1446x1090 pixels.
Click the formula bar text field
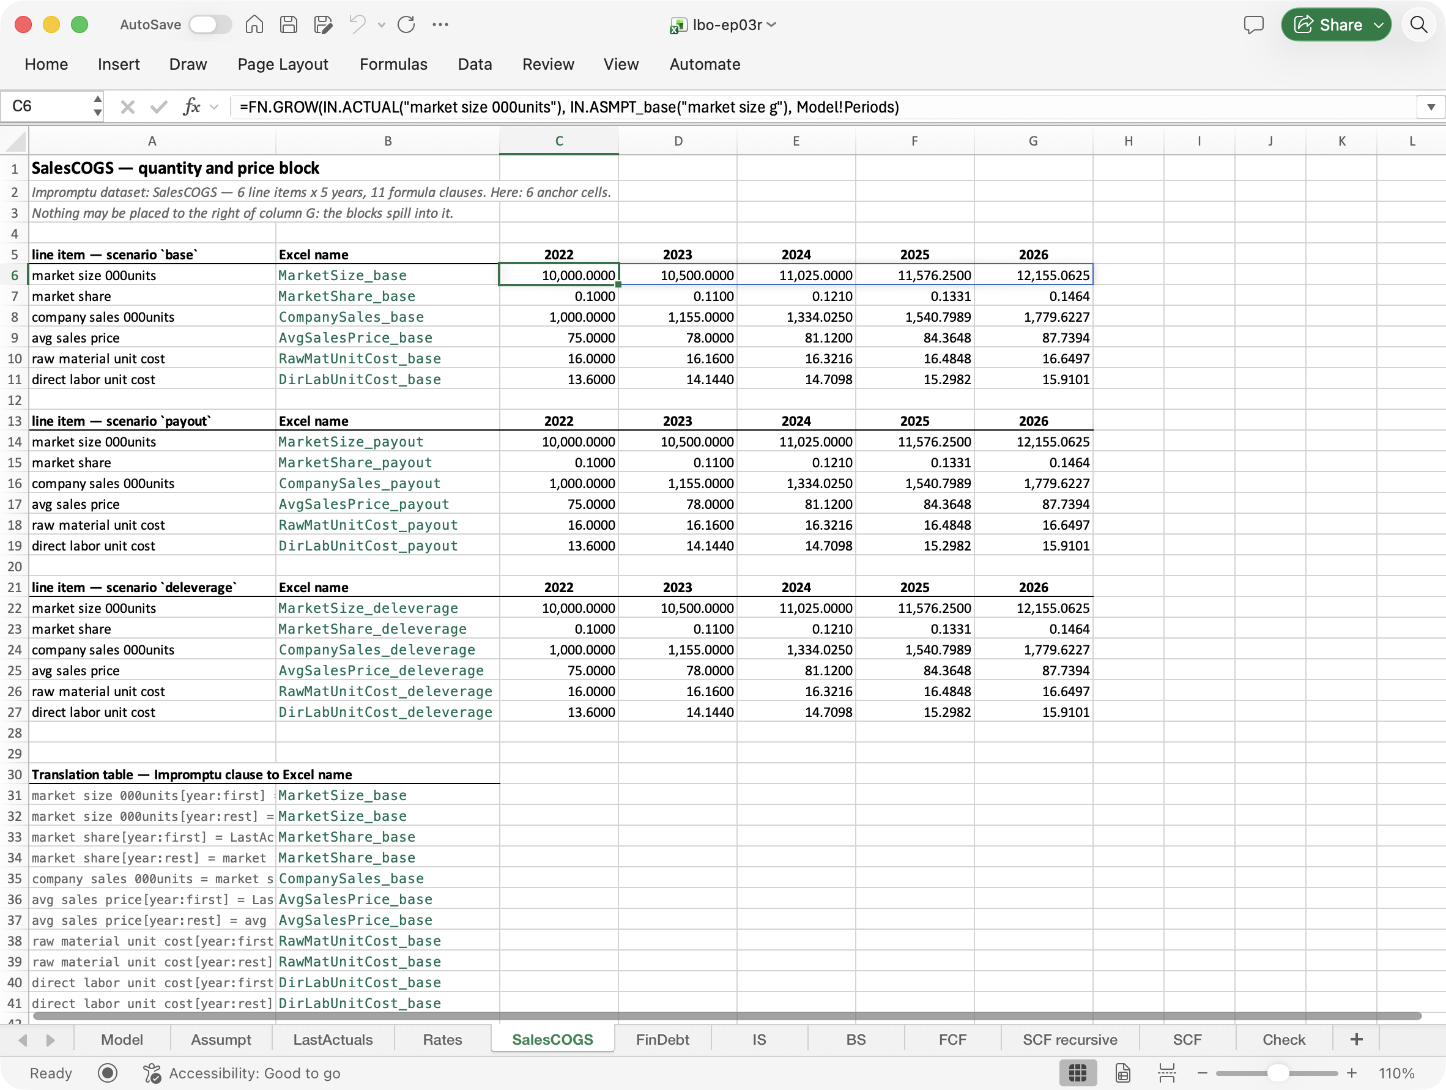point(824,106)
